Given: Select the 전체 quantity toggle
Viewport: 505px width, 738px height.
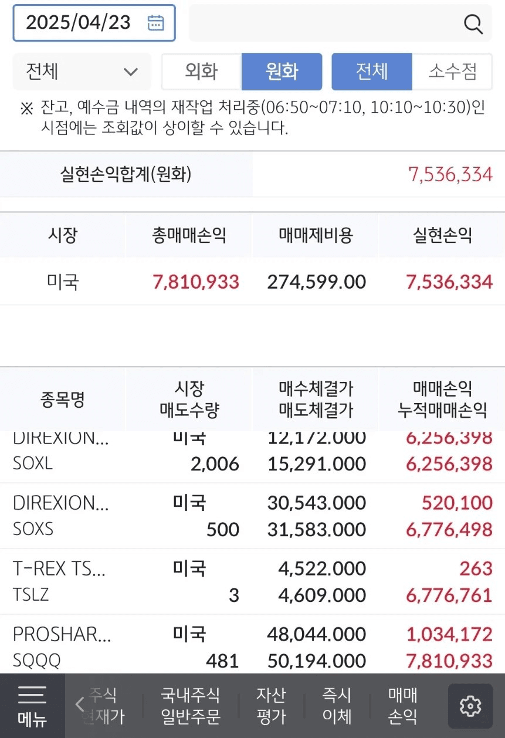Looking at the screenshot, I should (372, 72).
